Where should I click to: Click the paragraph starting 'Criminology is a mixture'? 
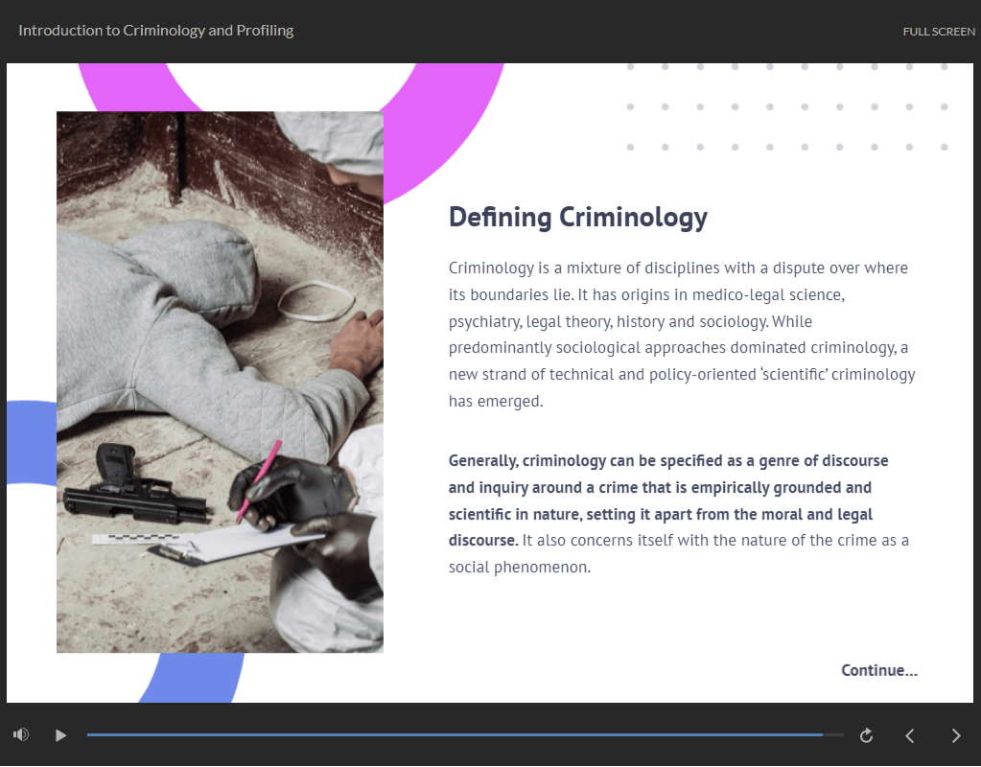click(x=681, y=334)
